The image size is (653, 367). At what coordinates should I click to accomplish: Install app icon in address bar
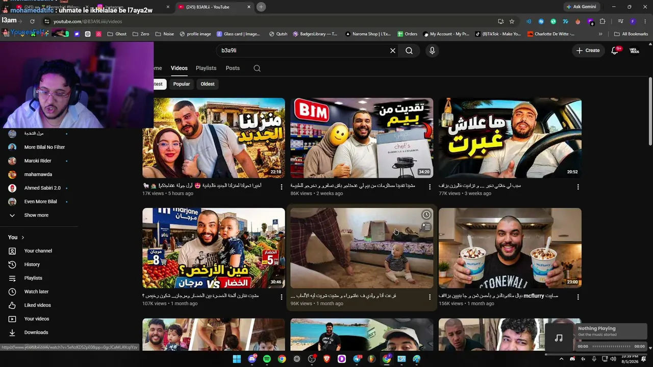pos(500,21)
